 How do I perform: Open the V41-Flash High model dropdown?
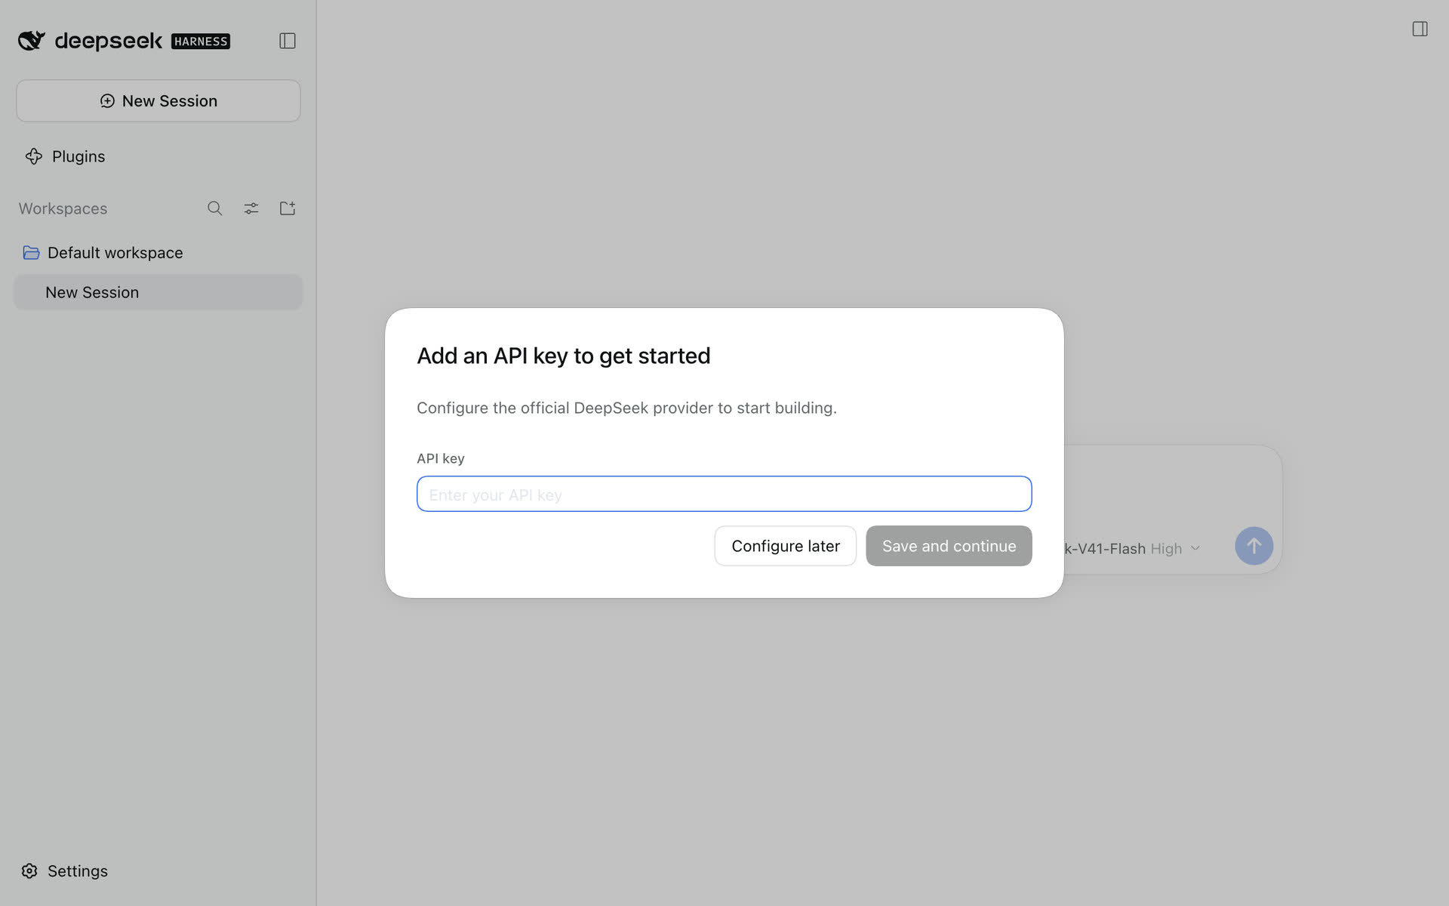click(1132, 549)
